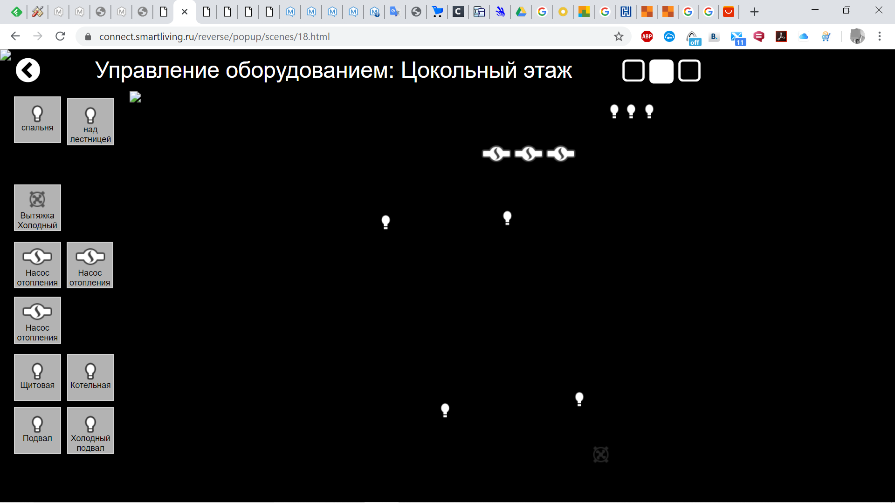895x503 pixels.
Task: Select the first outlined square view button
Action: (x=633, y=71)
